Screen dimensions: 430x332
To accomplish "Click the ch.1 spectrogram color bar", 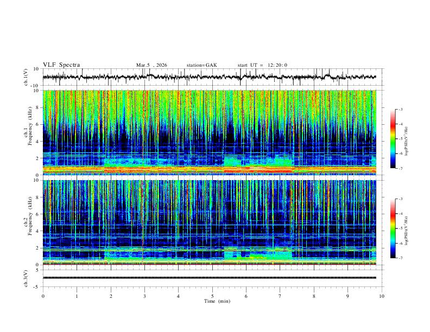I will [x=393, y=139].
